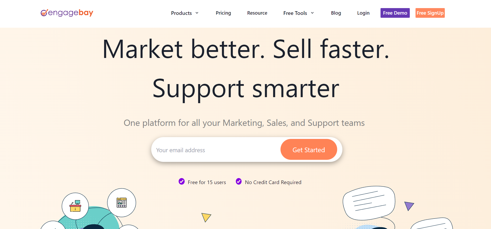The image size is (491, 229).
Task: Click the help desk podium icon
Action: pyautogui.click(x=75, y=206)
